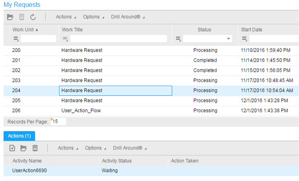Expand the Actions menu in My Requests
The height and width of the screenshot is (181, 299).
[x=66, y=17]
